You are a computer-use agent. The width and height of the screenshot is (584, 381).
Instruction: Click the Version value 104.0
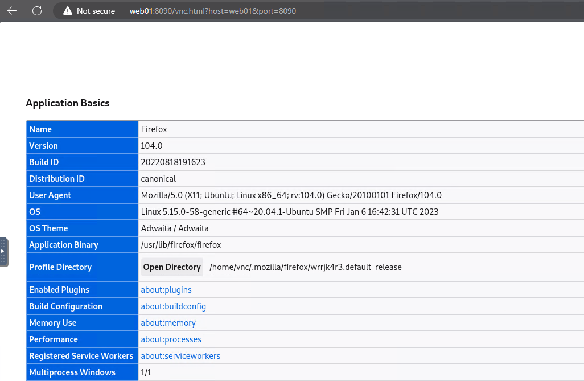pyautogui.click(x=150, y=146)
